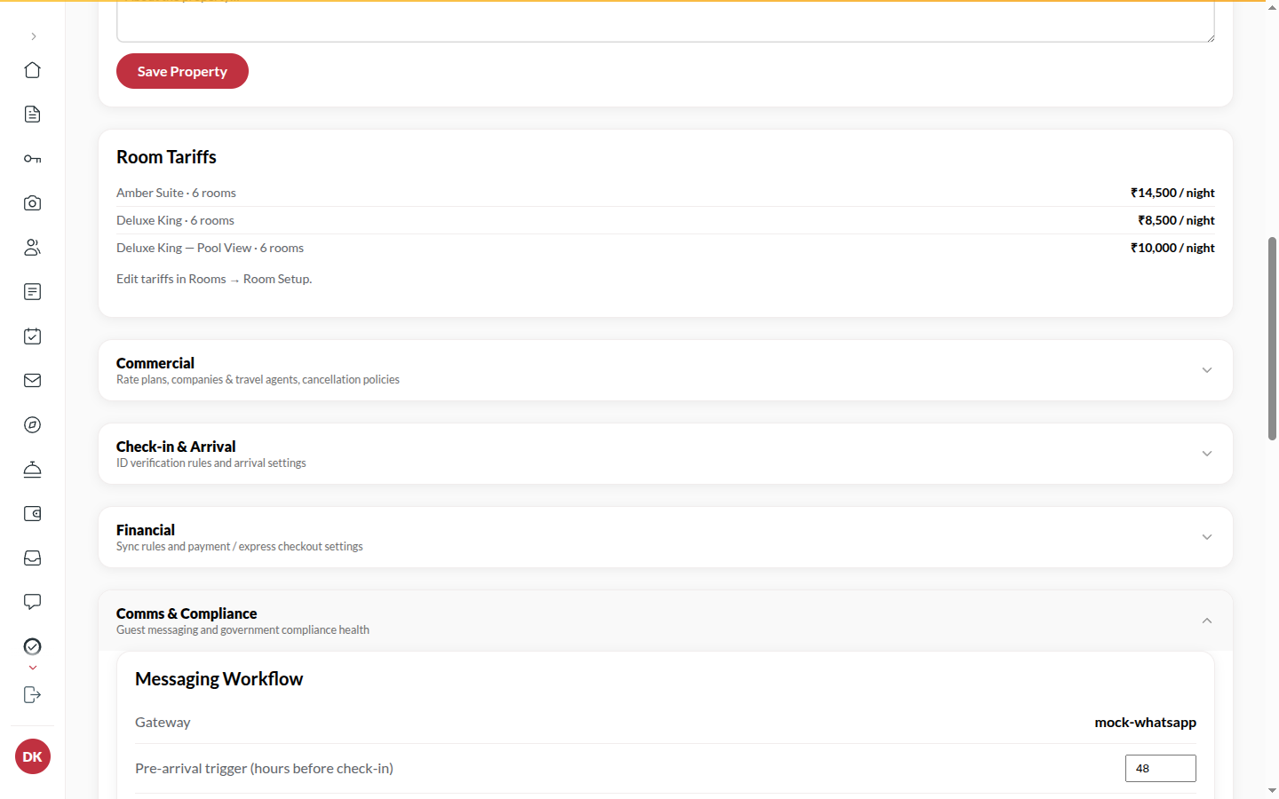Expand the Commercial section
Screen dimensions: 1279x799
(665, 370)
